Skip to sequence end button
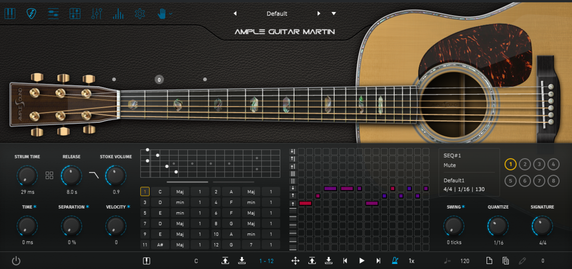Image resolution: width=572 pixels, height=269 pixels. click(x=378, y=260)
